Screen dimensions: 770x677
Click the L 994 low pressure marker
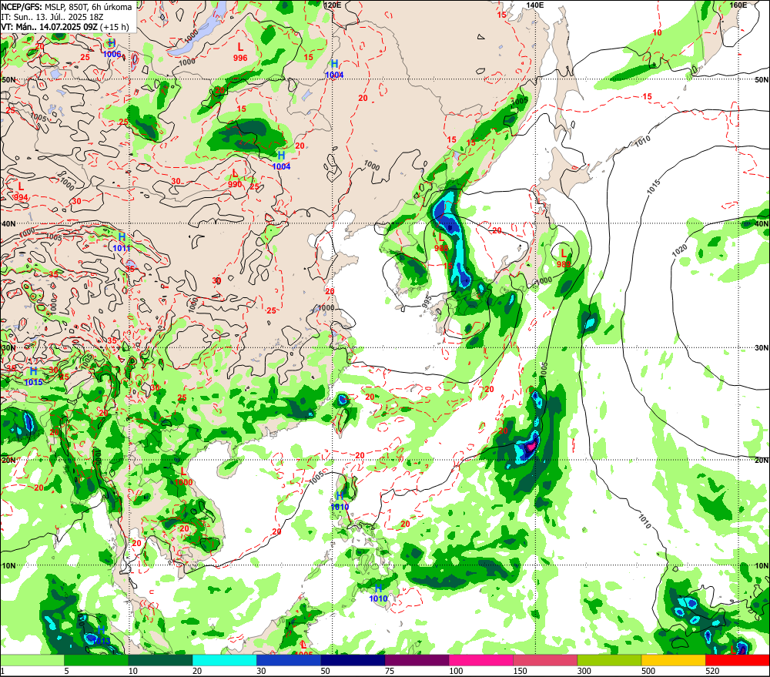(21, 192)
